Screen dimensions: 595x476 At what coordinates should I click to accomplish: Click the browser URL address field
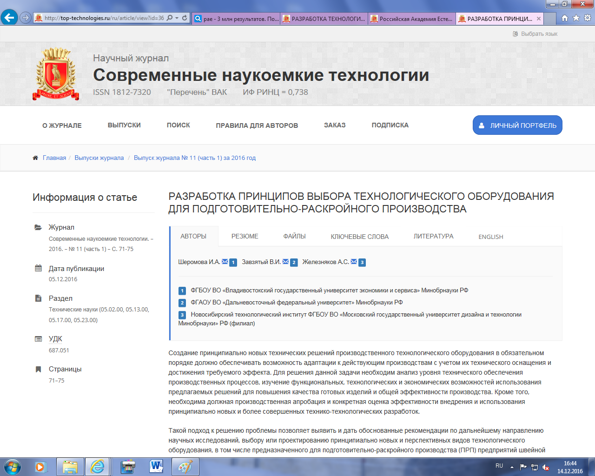tap(102, 18)
